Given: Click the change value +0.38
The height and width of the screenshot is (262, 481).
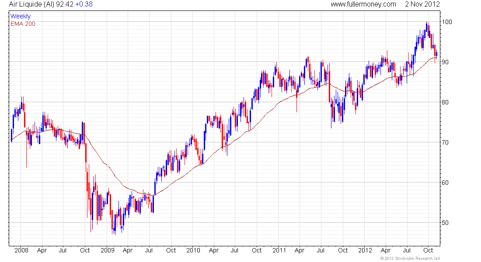Looking at the screenshot, I should tap(84, 4).
